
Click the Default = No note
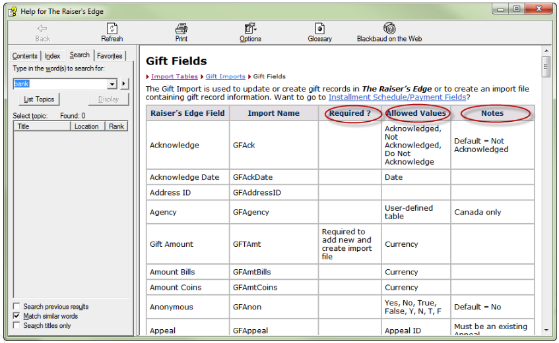pyautogui.click(x=492, y=307)
